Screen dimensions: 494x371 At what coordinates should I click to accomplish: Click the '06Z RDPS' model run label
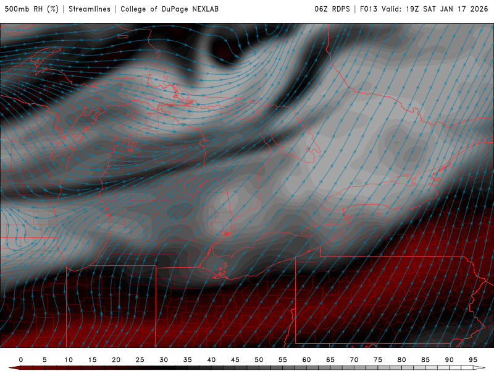point(332,9)
